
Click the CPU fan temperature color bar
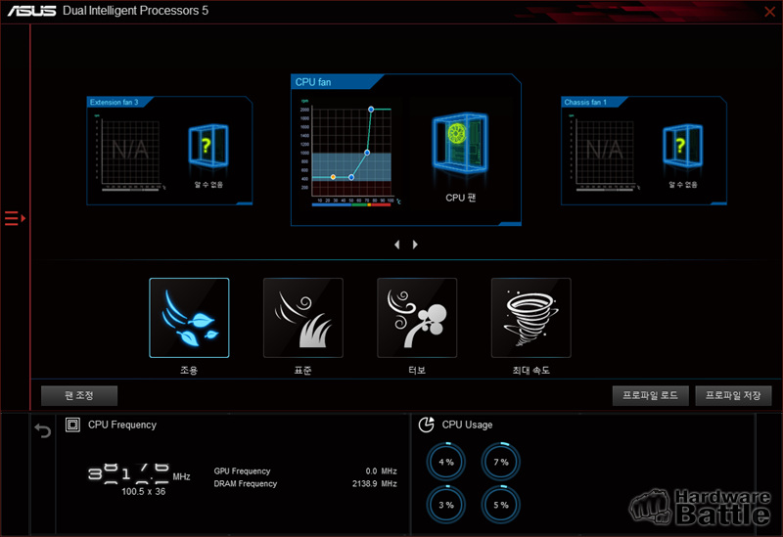coord(351,204)
